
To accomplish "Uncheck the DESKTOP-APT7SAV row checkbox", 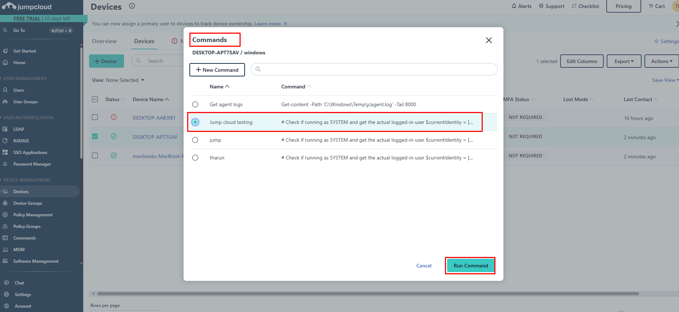I will [x=95, y=136].
